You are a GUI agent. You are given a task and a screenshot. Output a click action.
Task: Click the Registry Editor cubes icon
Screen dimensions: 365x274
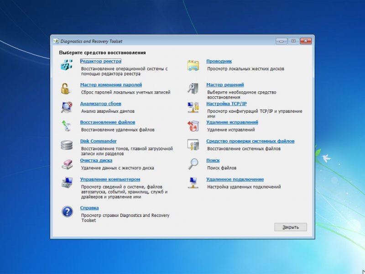pos(67,65)
